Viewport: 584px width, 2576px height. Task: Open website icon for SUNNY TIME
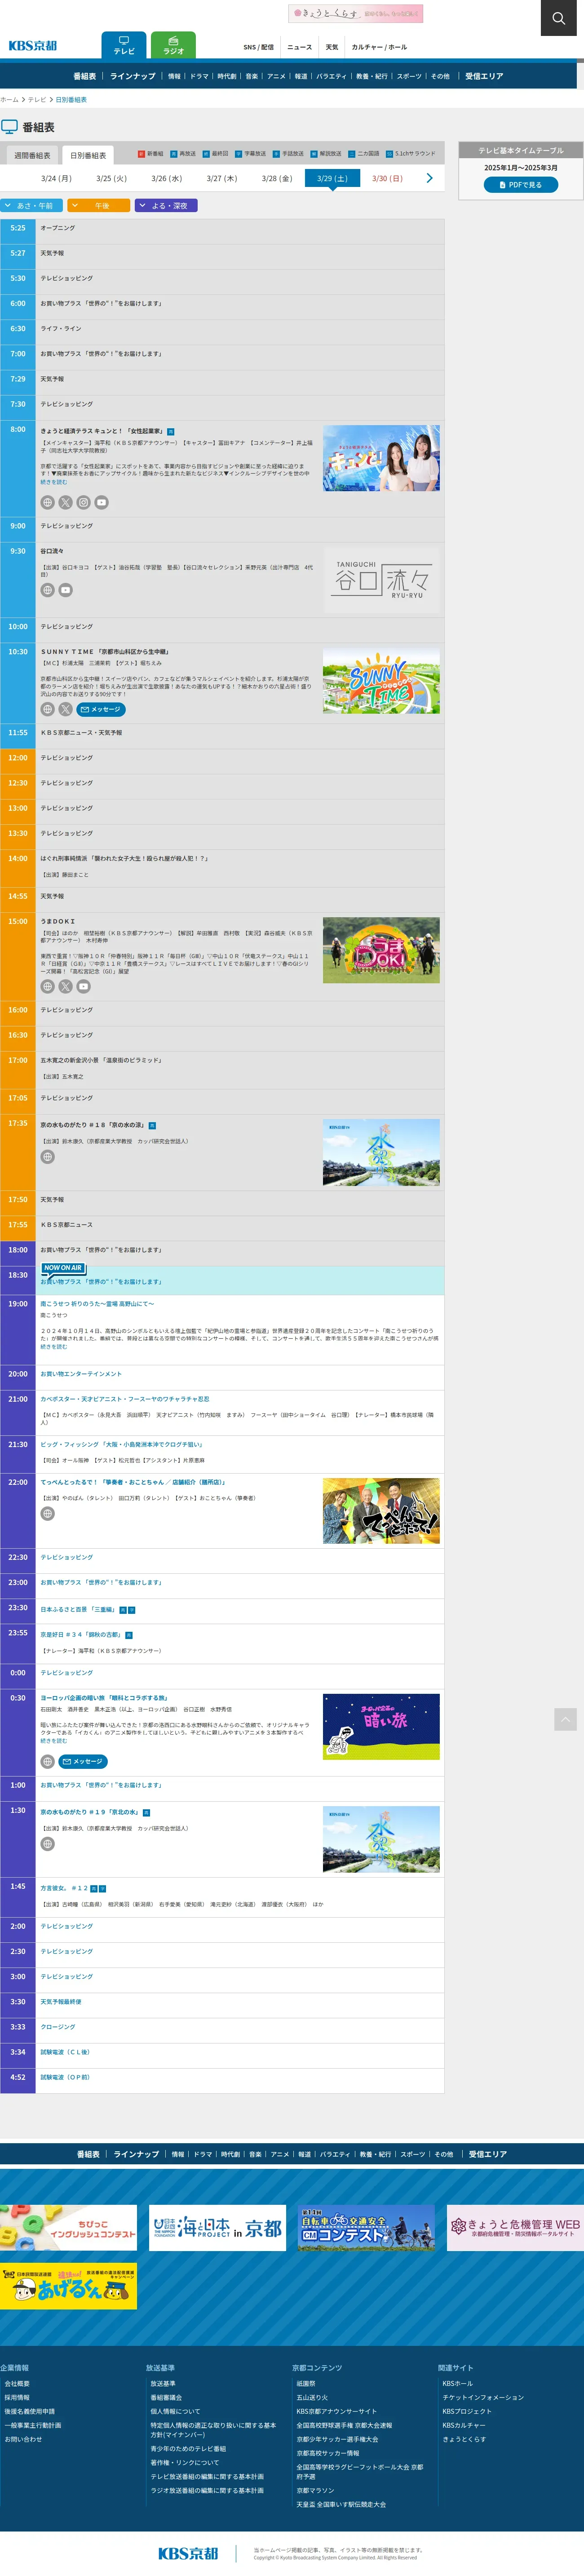[47, 709]
